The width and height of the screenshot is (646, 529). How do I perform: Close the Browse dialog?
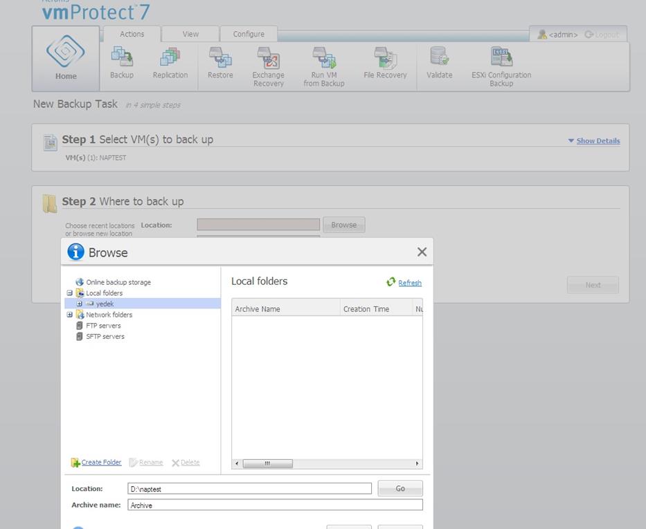[x=422, y=252]
